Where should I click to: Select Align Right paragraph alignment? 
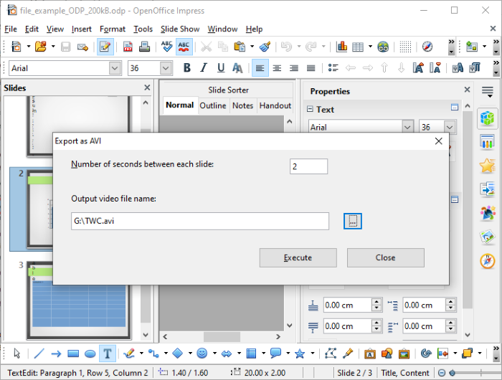click(294, 68)
